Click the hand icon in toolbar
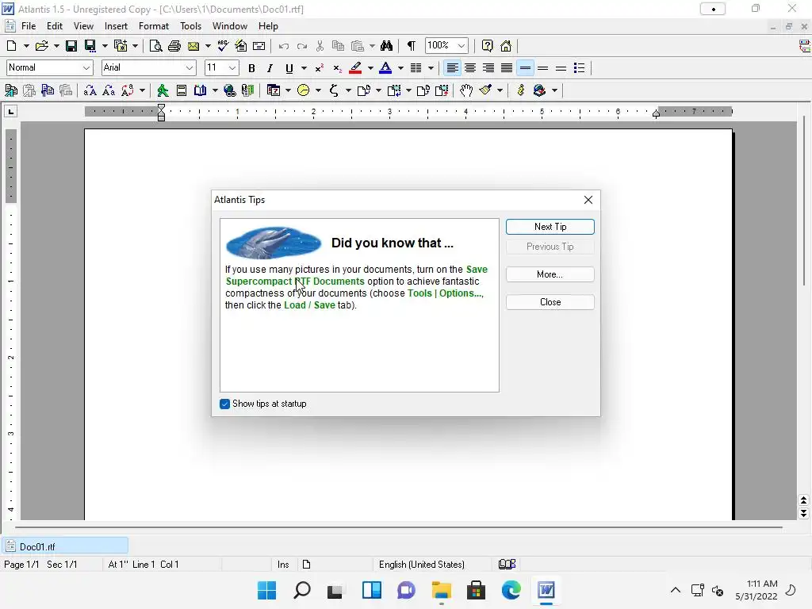Image resolution: width=812 pixels, height=609 pixels. tap(466, 90)
